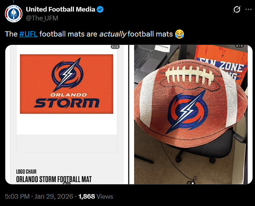Click the Storm logo printed on the football
255x206 pixels.
pyautogui.click(x=186, y=112)
